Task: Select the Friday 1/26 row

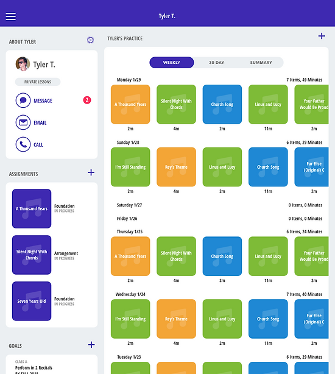Action: pos(219,219)
